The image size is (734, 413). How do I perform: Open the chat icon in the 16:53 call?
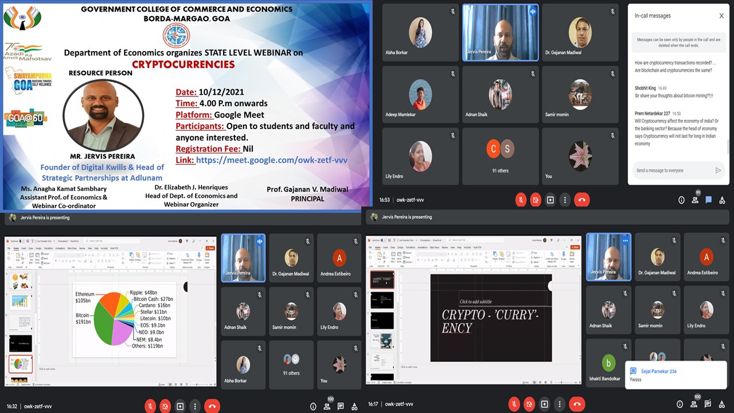coord(708,200)
